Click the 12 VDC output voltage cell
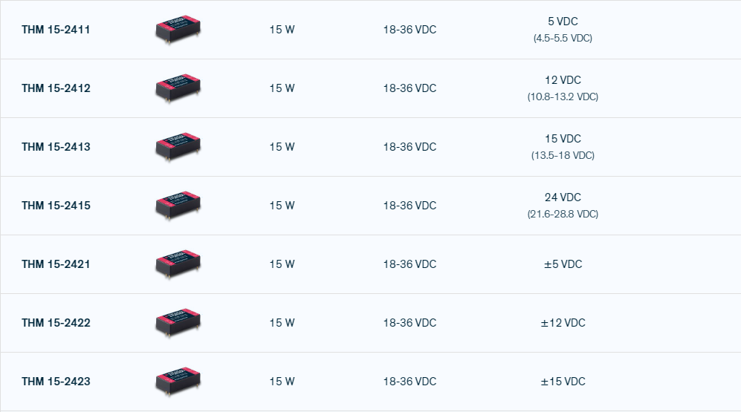 click(x=563, y=80)
